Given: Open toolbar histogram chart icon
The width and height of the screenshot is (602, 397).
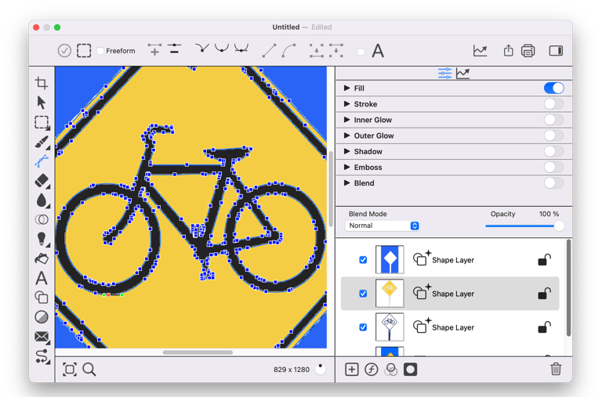Looking at the screenshot, I should [x=480, y=51].
